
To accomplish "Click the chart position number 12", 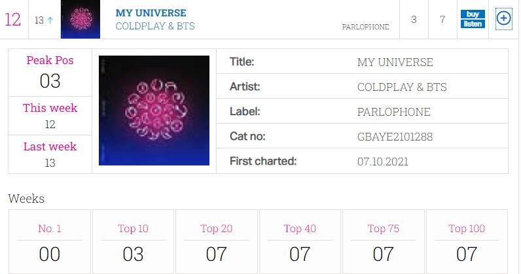I will tap(12, 20).
